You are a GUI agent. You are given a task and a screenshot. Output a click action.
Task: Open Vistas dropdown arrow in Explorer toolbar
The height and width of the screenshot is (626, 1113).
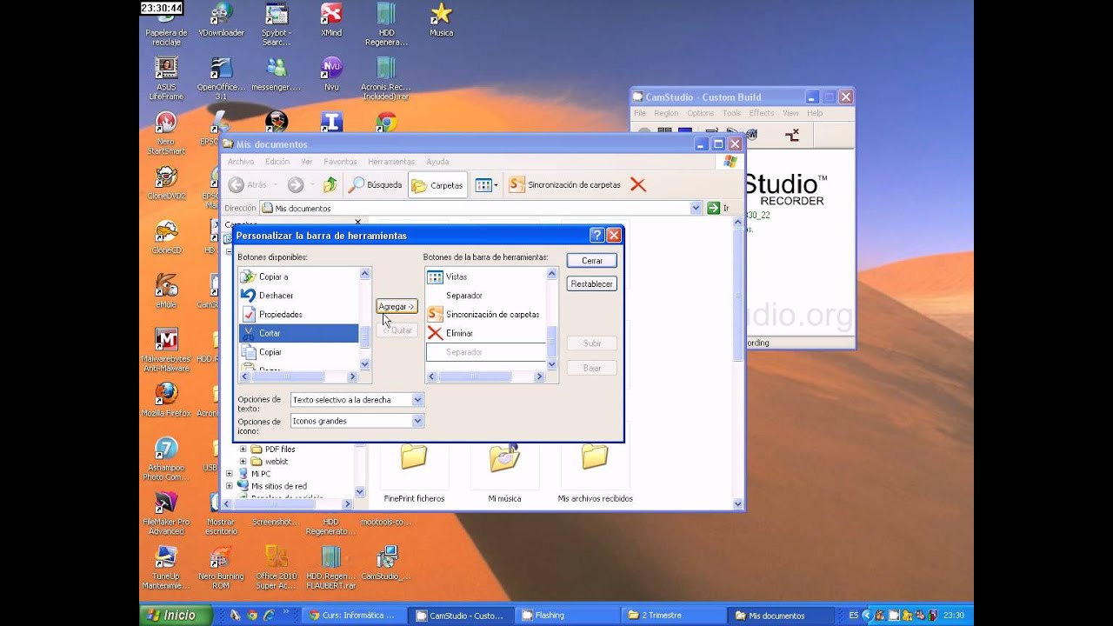click(496, 185)
